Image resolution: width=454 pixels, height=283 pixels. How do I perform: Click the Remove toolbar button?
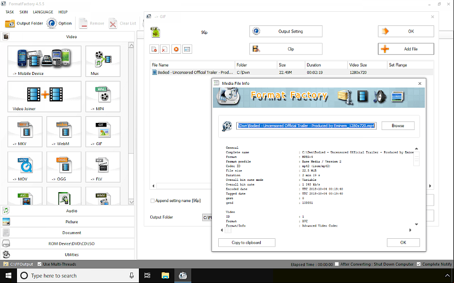point(92,24)
